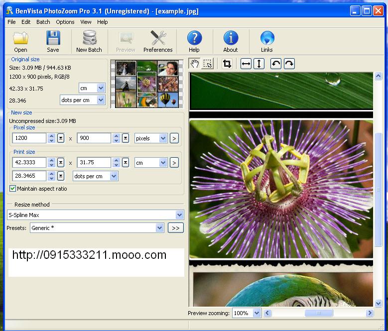Click the preview scroll down arrow
The height and width of the screenshot is (331, 388).
click(x=379, y=303)
